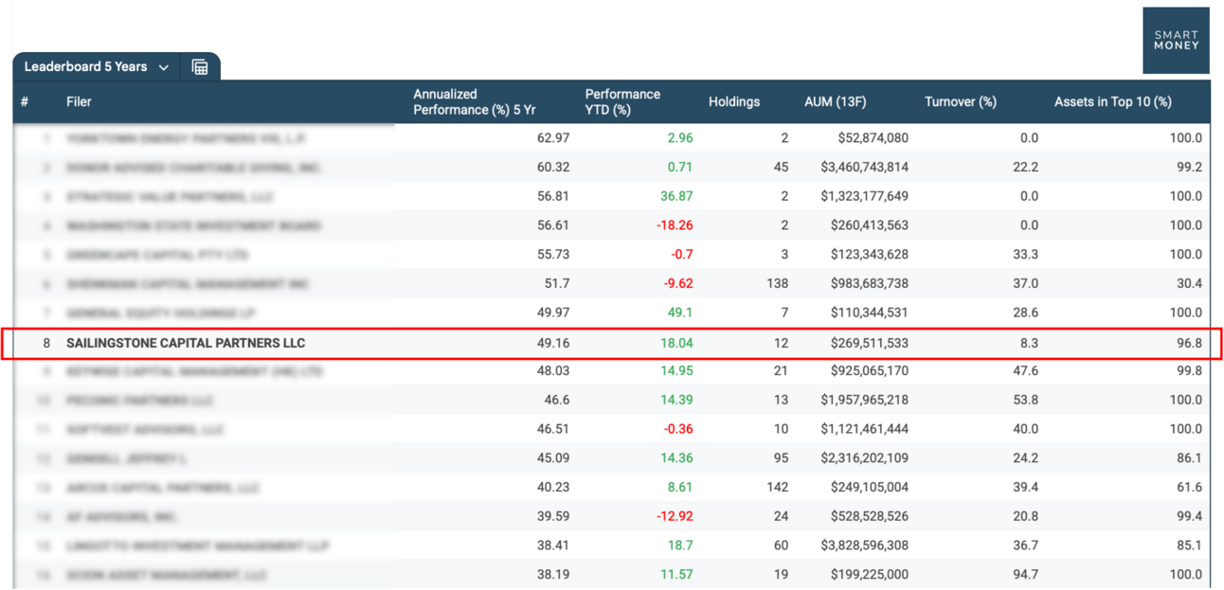Select the 86.1 assets in top 10 value

click(x=1189, y=459)
